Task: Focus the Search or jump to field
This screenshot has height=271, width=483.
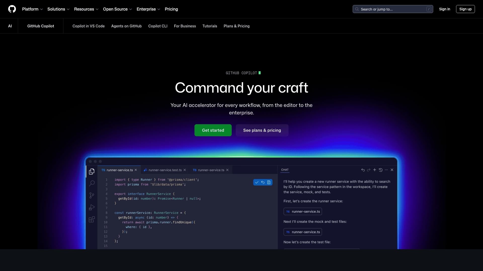Action: click(393, 9)
